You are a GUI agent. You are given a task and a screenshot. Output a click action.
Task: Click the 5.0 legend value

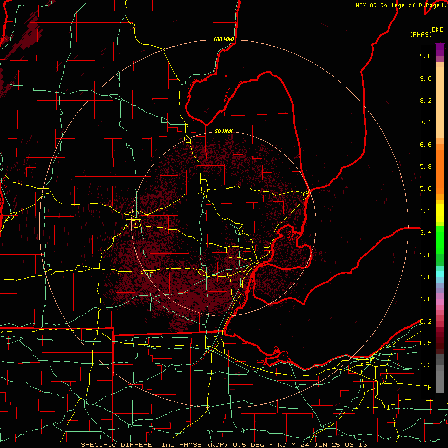pos(426,189)
